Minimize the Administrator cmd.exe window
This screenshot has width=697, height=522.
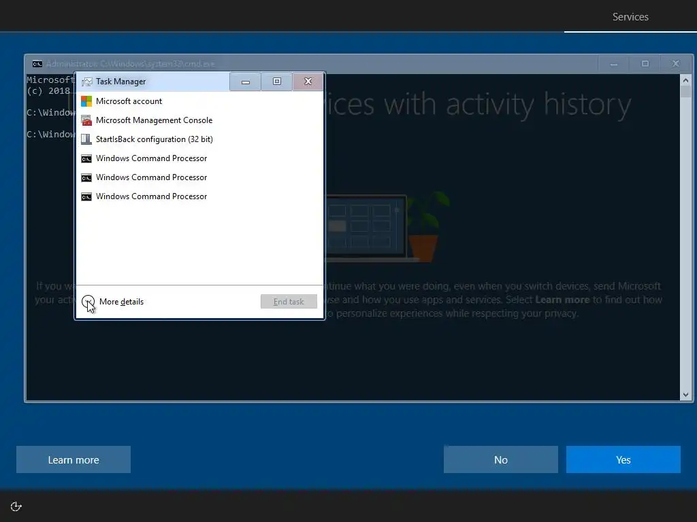[x=614, y=64]
